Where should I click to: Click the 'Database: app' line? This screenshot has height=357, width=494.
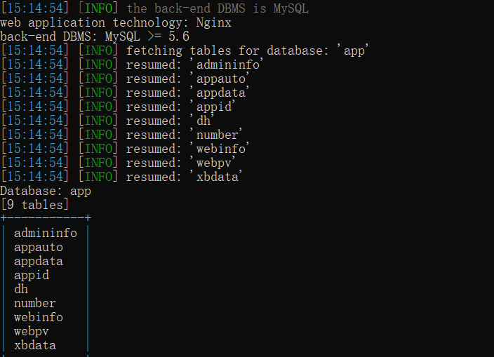[x=46, y=191]
